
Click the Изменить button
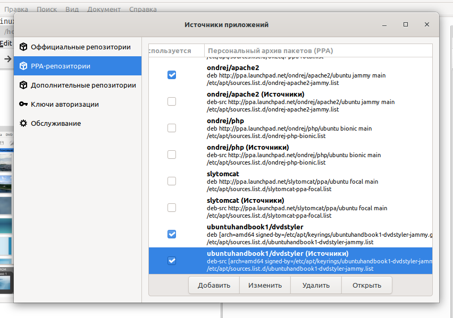pyautogui.click(x=265, y=285)
